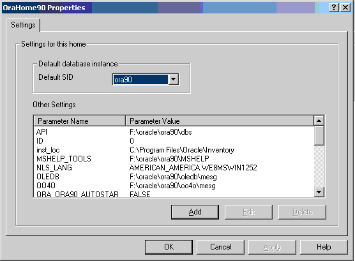Click the disabled Edit button

[x=248, y=212]
